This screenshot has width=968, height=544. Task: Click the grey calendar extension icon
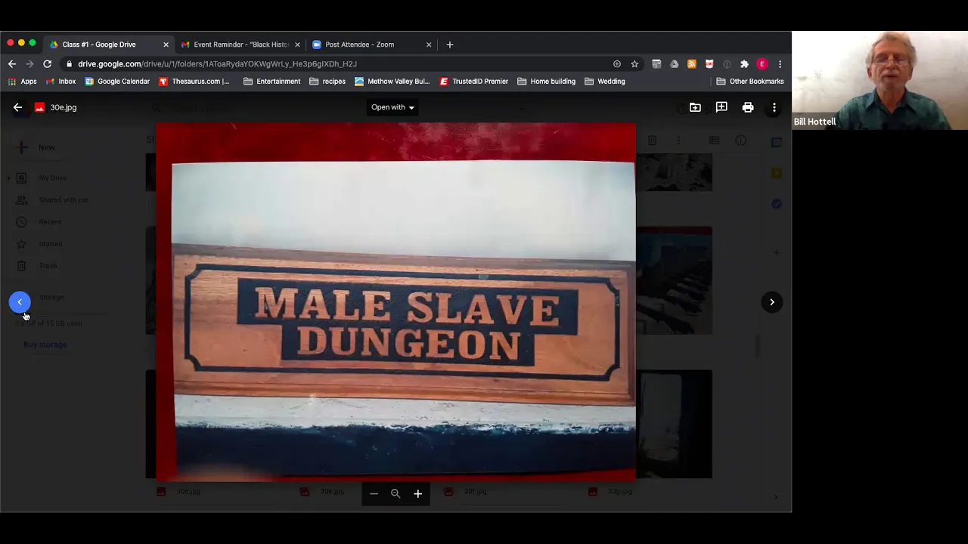tap(656, 64)
